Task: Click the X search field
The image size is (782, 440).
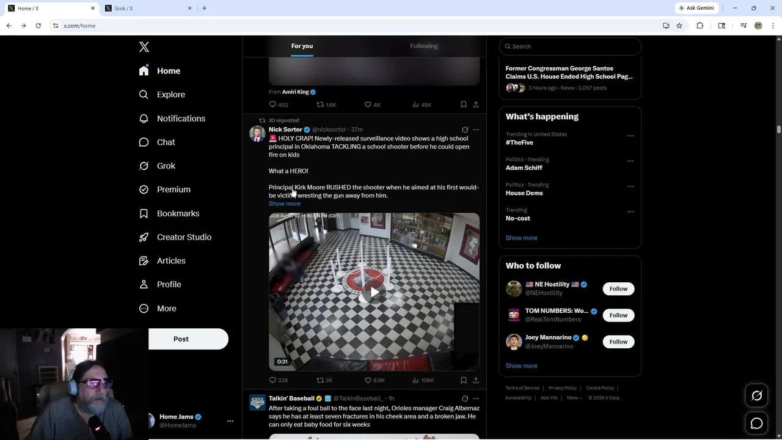Action: pos(570,46)
